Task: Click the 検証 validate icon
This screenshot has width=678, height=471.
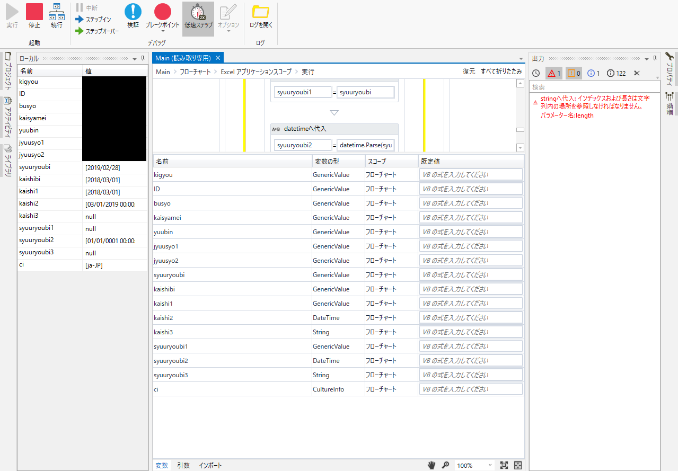Action: pos(133,12)
